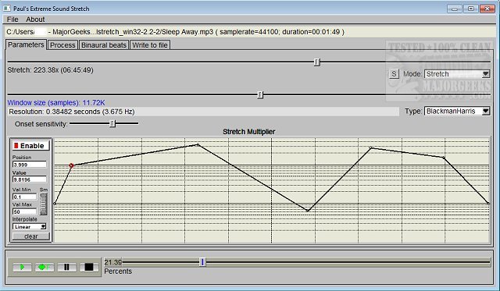This screenshot has height=291, width=500.
Task: Open the File menu
Action: click(12, 20)
